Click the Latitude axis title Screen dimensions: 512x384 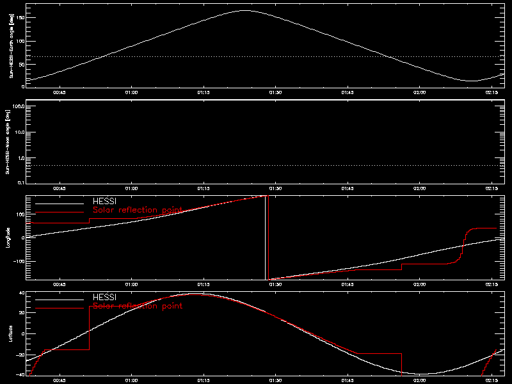[10, 333]
